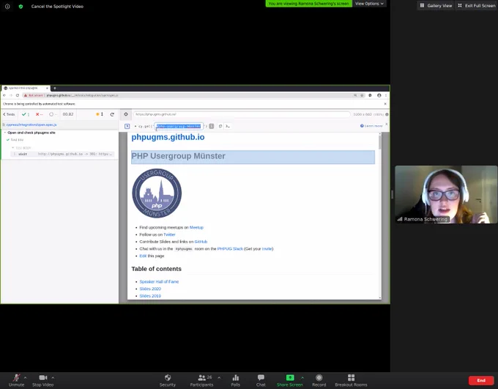The image size is (498, 389).
Task: Open meeting info icon at top left
Action: [7, 6]
